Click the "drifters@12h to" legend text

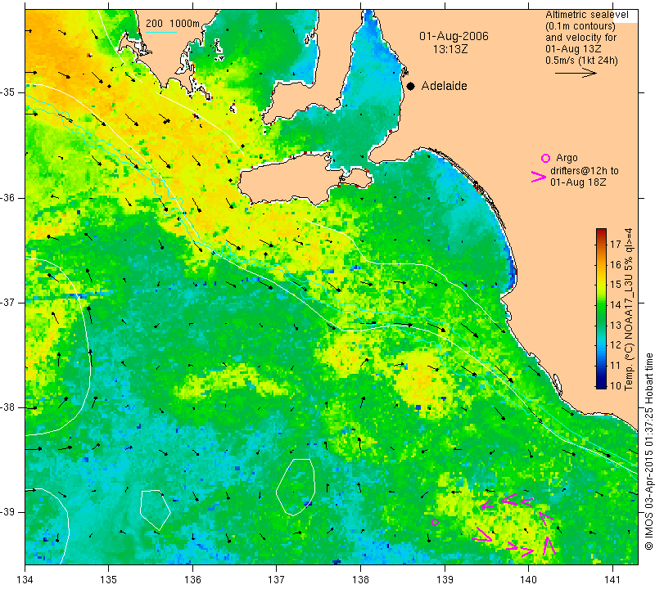coord(584,171)
